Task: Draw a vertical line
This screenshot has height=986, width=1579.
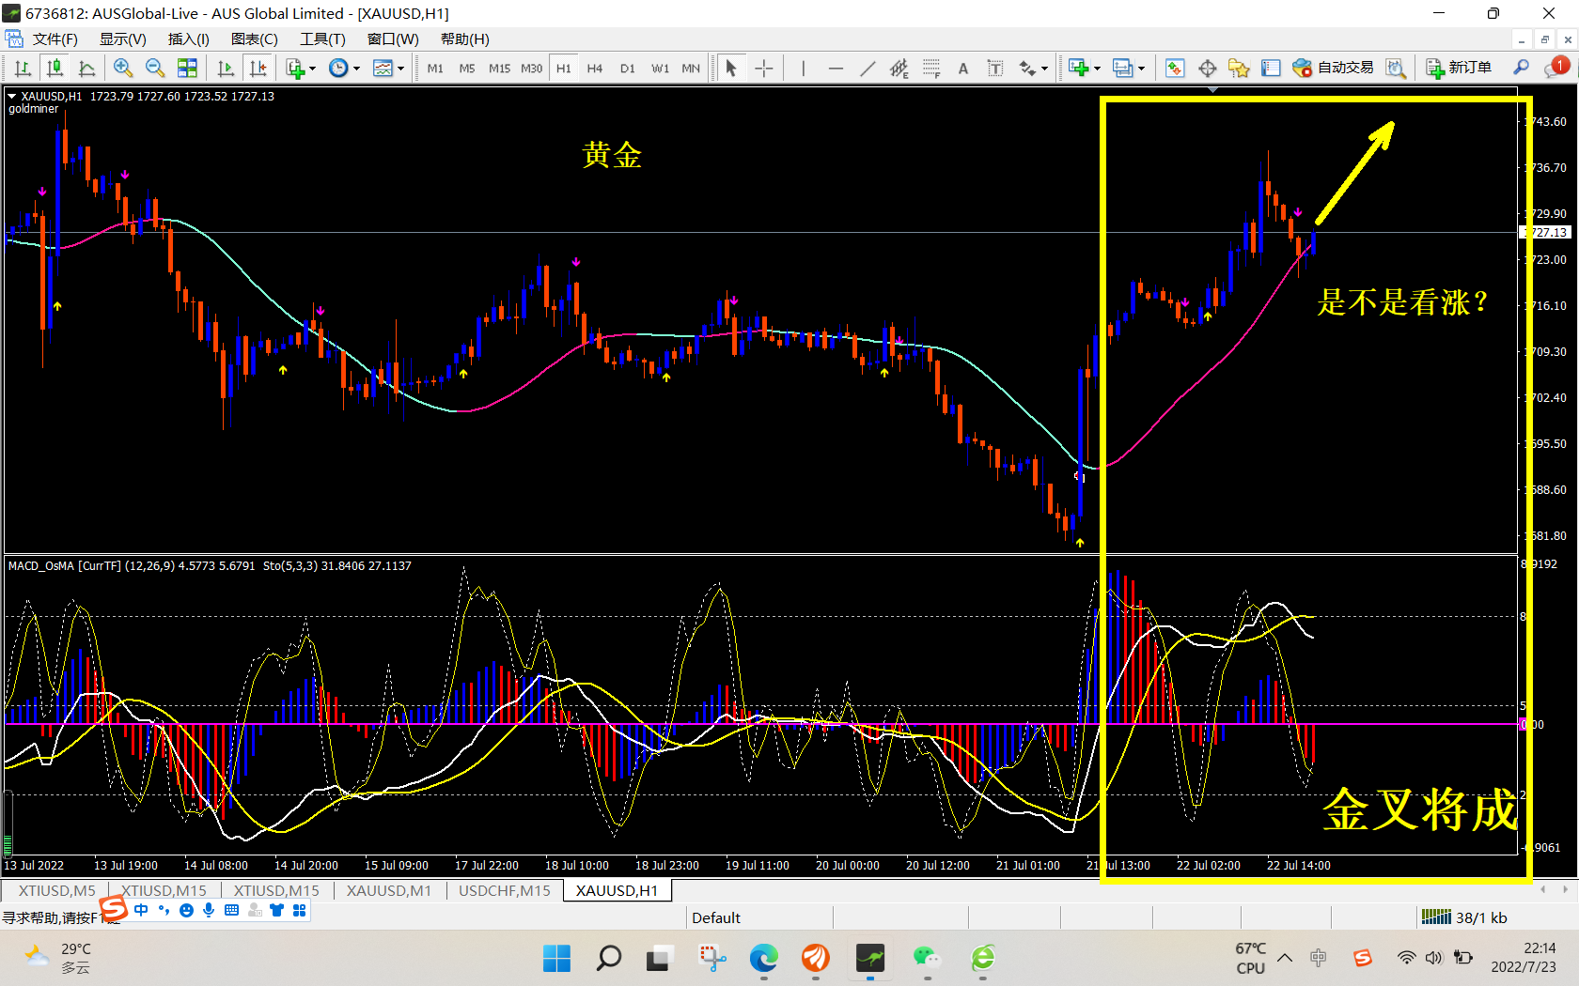Action: point(803,68)
